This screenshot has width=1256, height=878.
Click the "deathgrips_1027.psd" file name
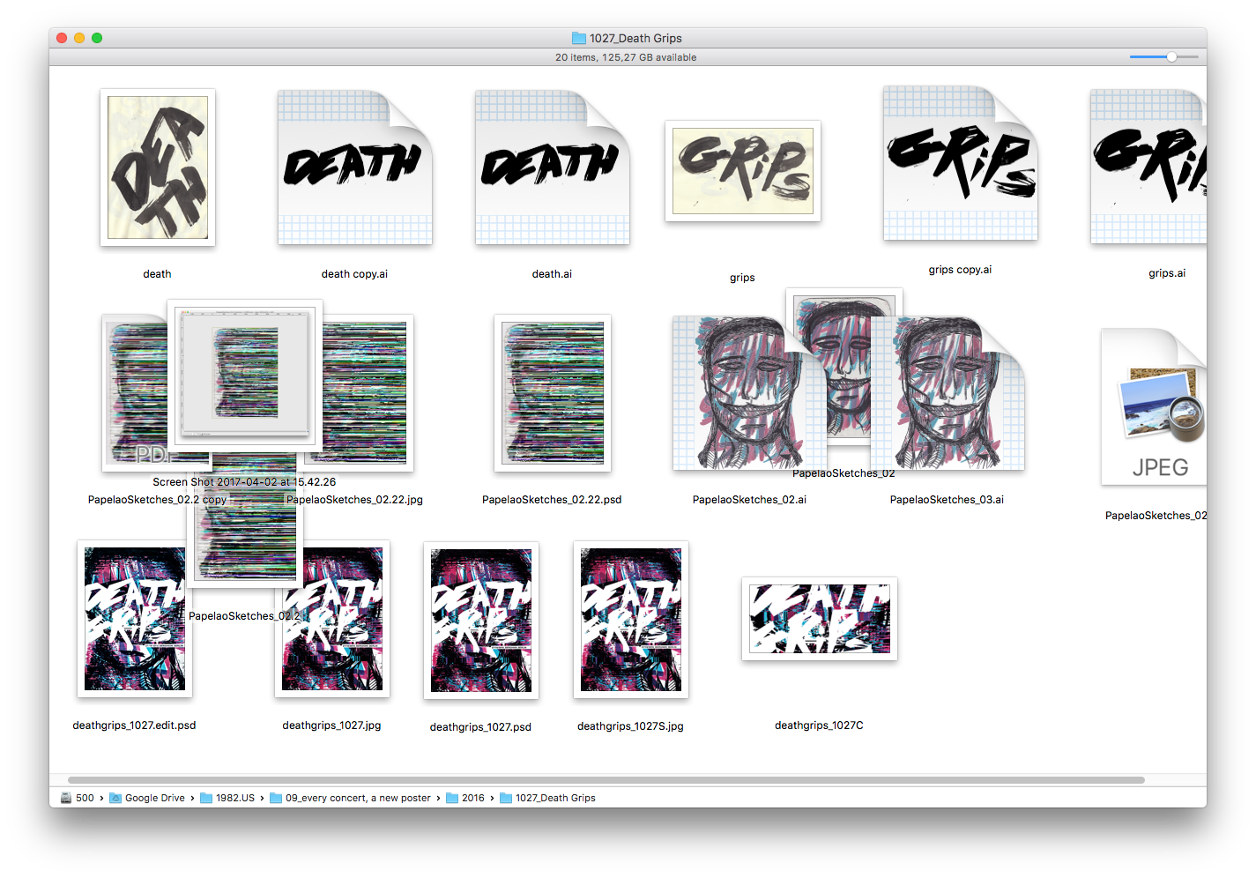(x=480, y=727)
